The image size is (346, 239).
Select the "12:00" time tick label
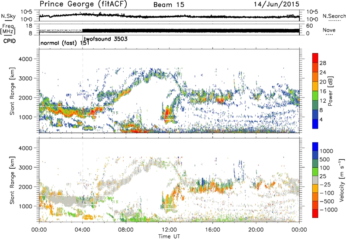point(169,230)
